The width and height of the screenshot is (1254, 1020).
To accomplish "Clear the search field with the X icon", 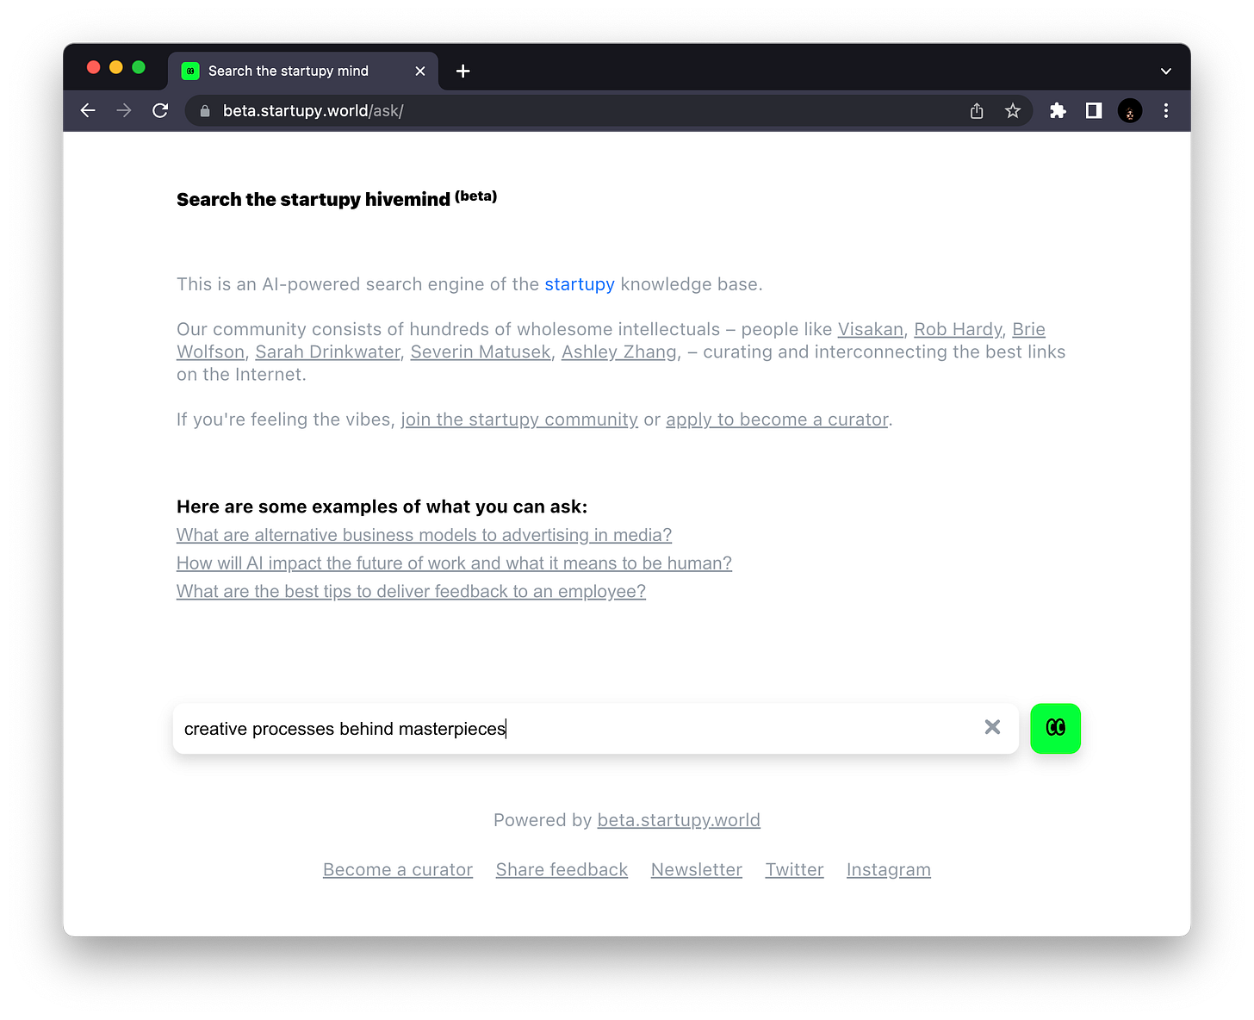I will (992, 727).
